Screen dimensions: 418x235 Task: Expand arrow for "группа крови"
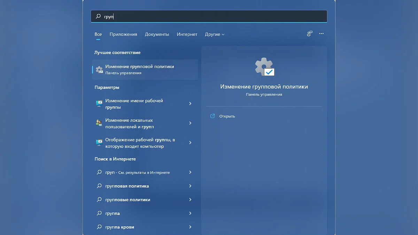[190, 227]
